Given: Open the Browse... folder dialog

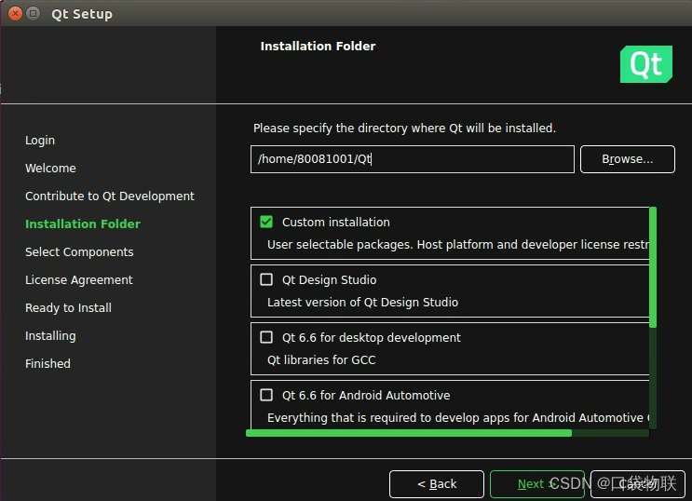Looking at the screenshot, I should click(x=627, y=159).
